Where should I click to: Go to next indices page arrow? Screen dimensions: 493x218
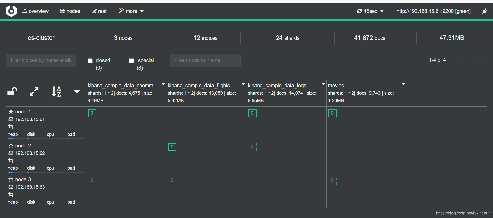click(x=479, y=60)
